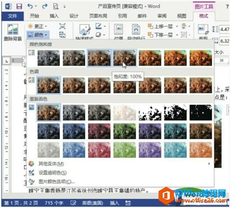Click the 715 个字 word count in status bar

54,203
